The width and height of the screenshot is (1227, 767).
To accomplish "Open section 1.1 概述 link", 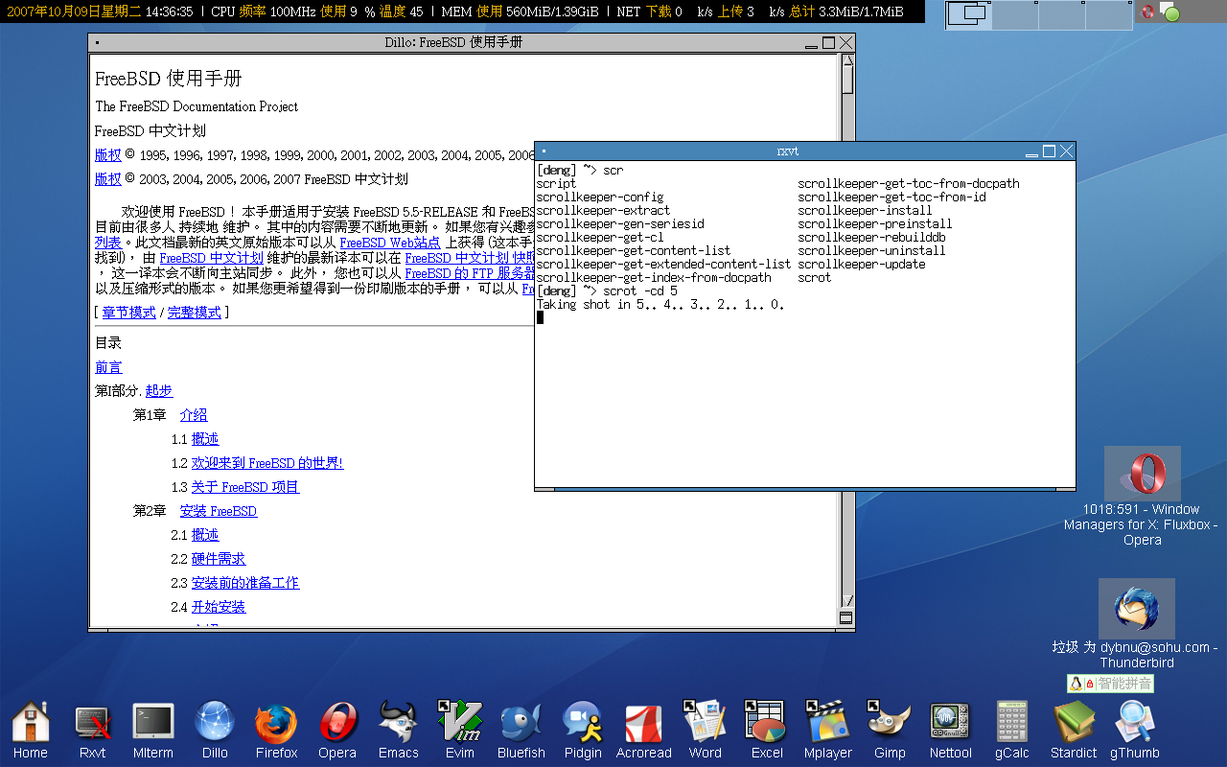I will 205,439.
